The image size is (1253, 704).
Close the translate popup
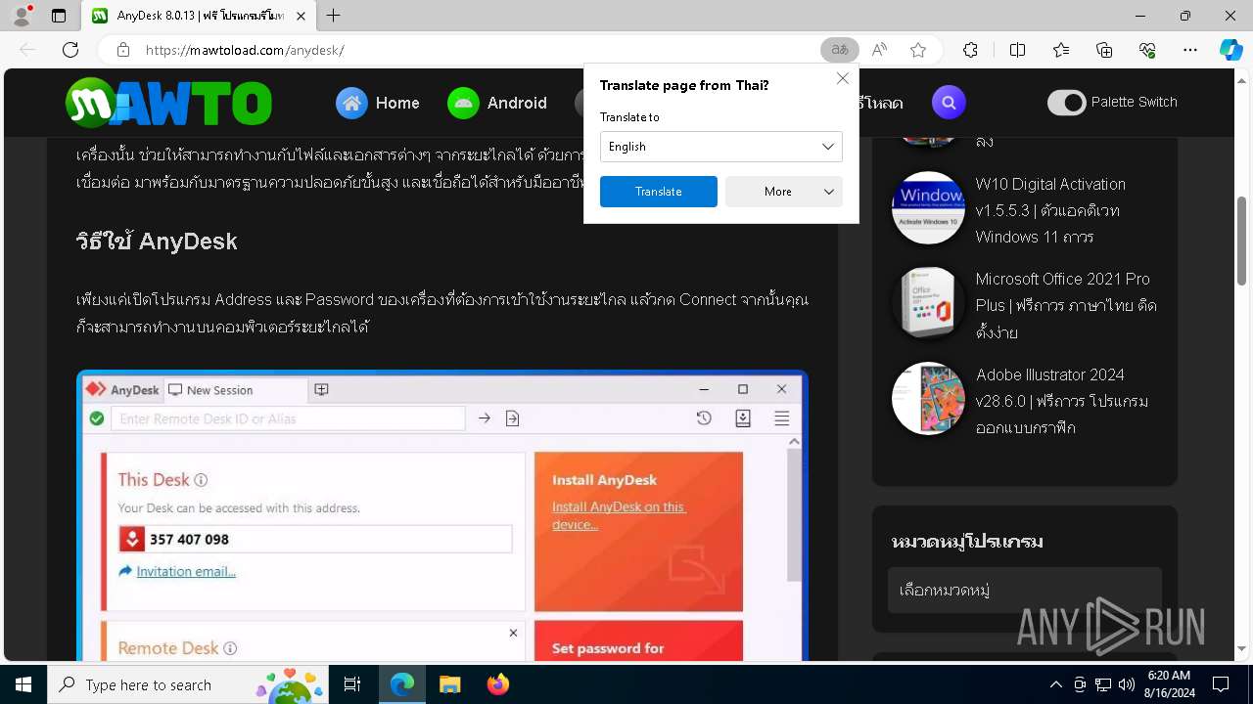[842, 78]
